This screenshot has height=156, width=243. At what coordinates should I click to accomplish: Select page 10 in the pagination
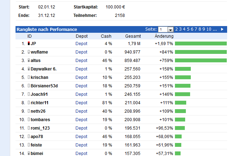(x=209, y=29)
